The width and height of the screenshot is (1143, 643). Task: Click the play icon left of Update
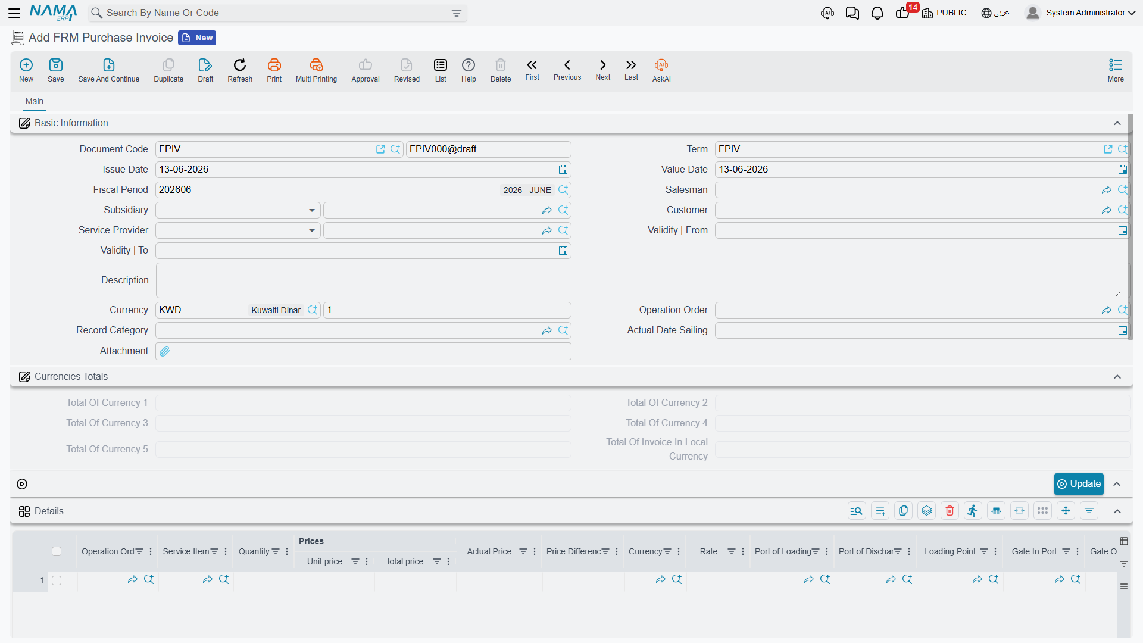click(x=22, y=484)
